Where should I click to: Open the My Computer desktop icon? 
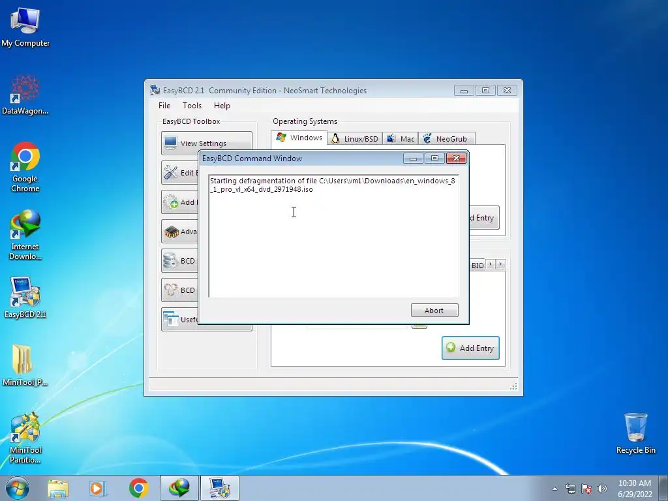coord(25,27)
